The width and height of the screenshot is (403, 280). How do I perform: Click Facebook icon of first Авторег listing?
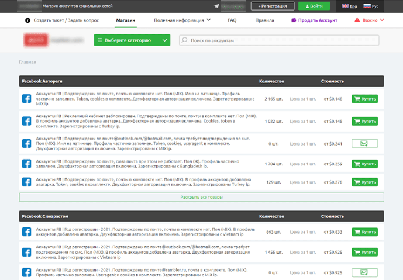tap(26, 99)
